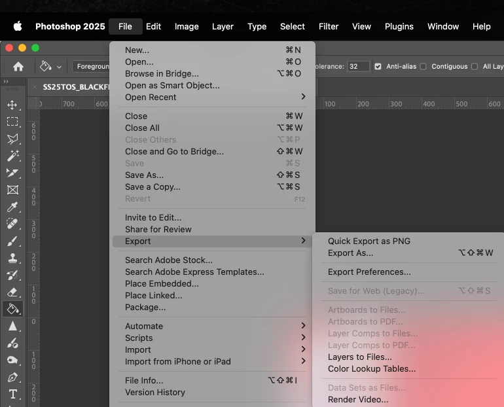Choose Close All
This screenshot has width=504, height=407.
tap(212, 128)
